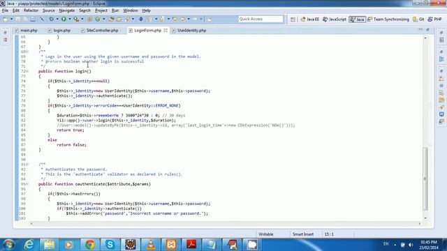Open Google Chrome from the taskbar
This screenshot has width=447, height=251.
90,245
